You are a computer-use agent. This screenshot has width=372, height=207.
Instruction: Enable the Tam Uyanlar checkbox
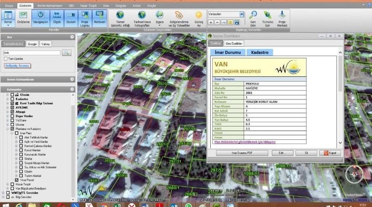(x=5, y=59)
